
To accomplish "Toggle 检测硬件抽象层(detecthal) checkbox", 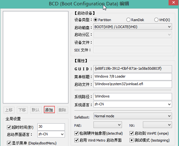I will (x=76, y=133).
